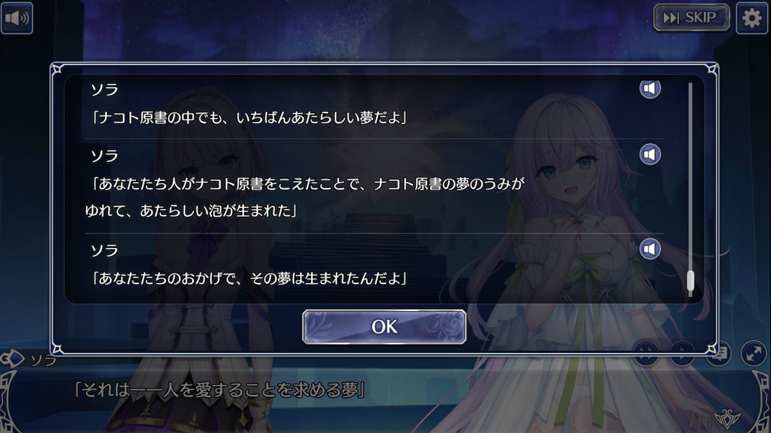
Task: Click the diamond icon beside ソラ name plate
Action: coord(13,358)
